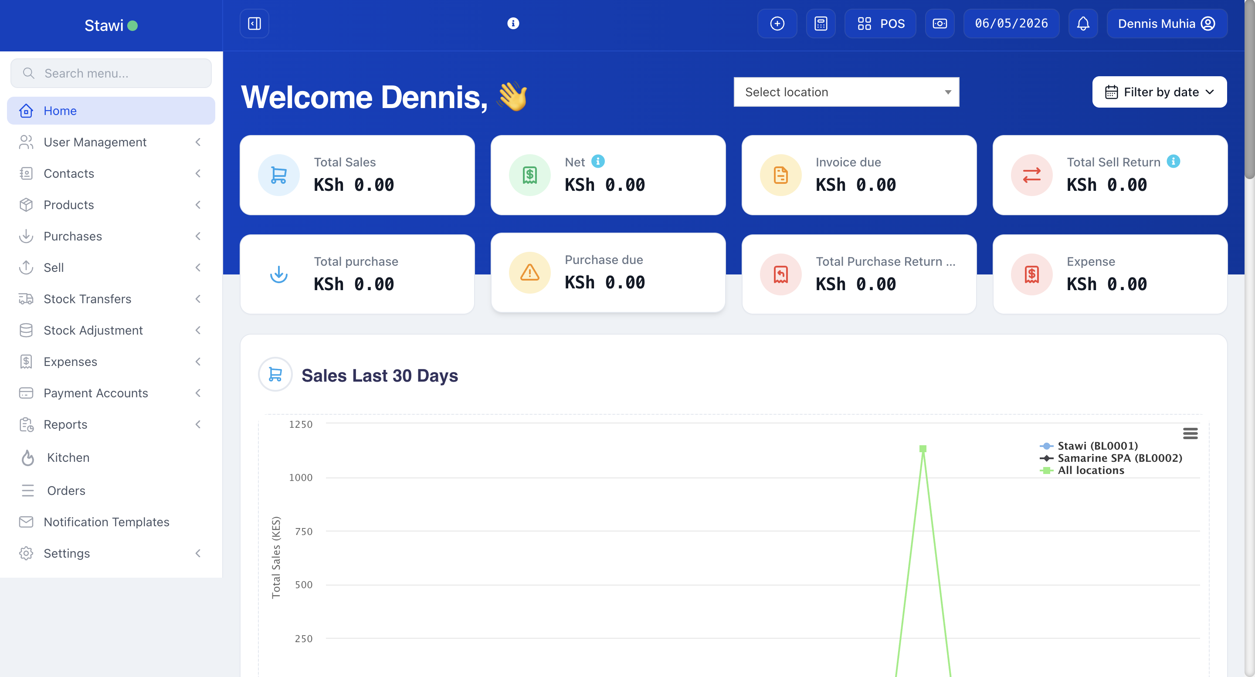Click the Net KSh 0.00 card
The image size is (1255, 677).
(608, 175)
